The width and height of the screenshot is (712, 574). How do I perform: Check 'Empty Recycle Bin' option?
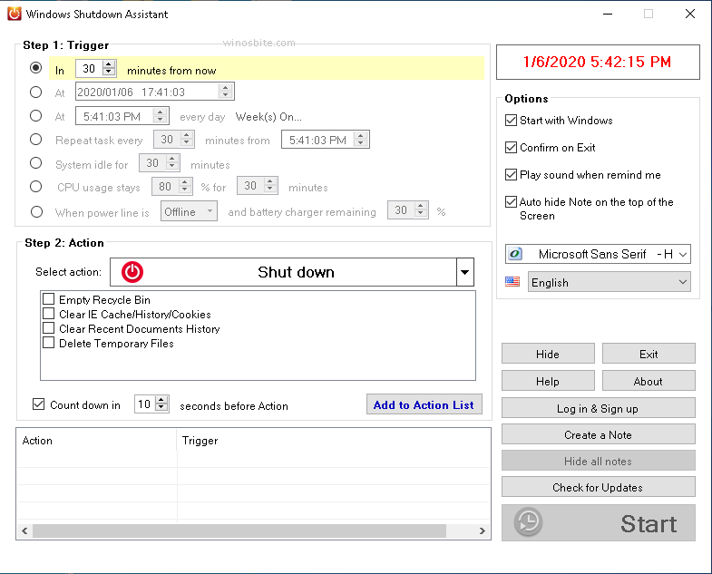48,299
